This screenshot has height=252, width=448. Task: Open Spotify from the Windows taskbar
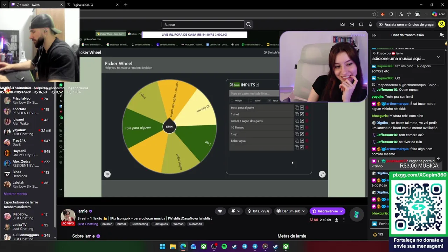[224, 247]
